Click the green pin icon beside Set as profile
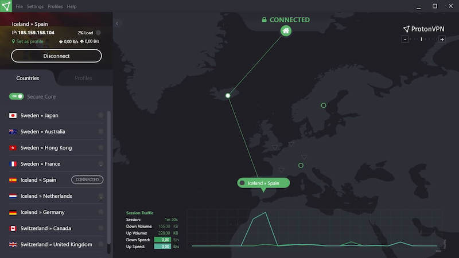The height and width of the screenshot is (258, 459). 13,41
